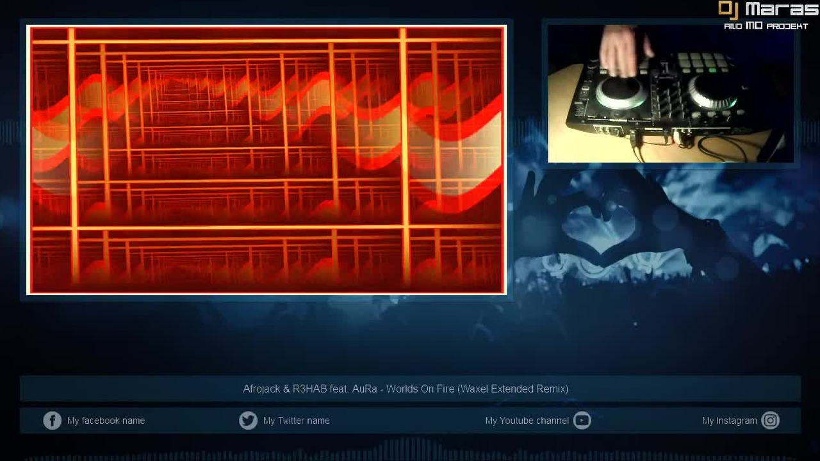This screenshot has height=461, width=820.
Task: Click the Instagram camera icon
Action: (x=771, y=421)
